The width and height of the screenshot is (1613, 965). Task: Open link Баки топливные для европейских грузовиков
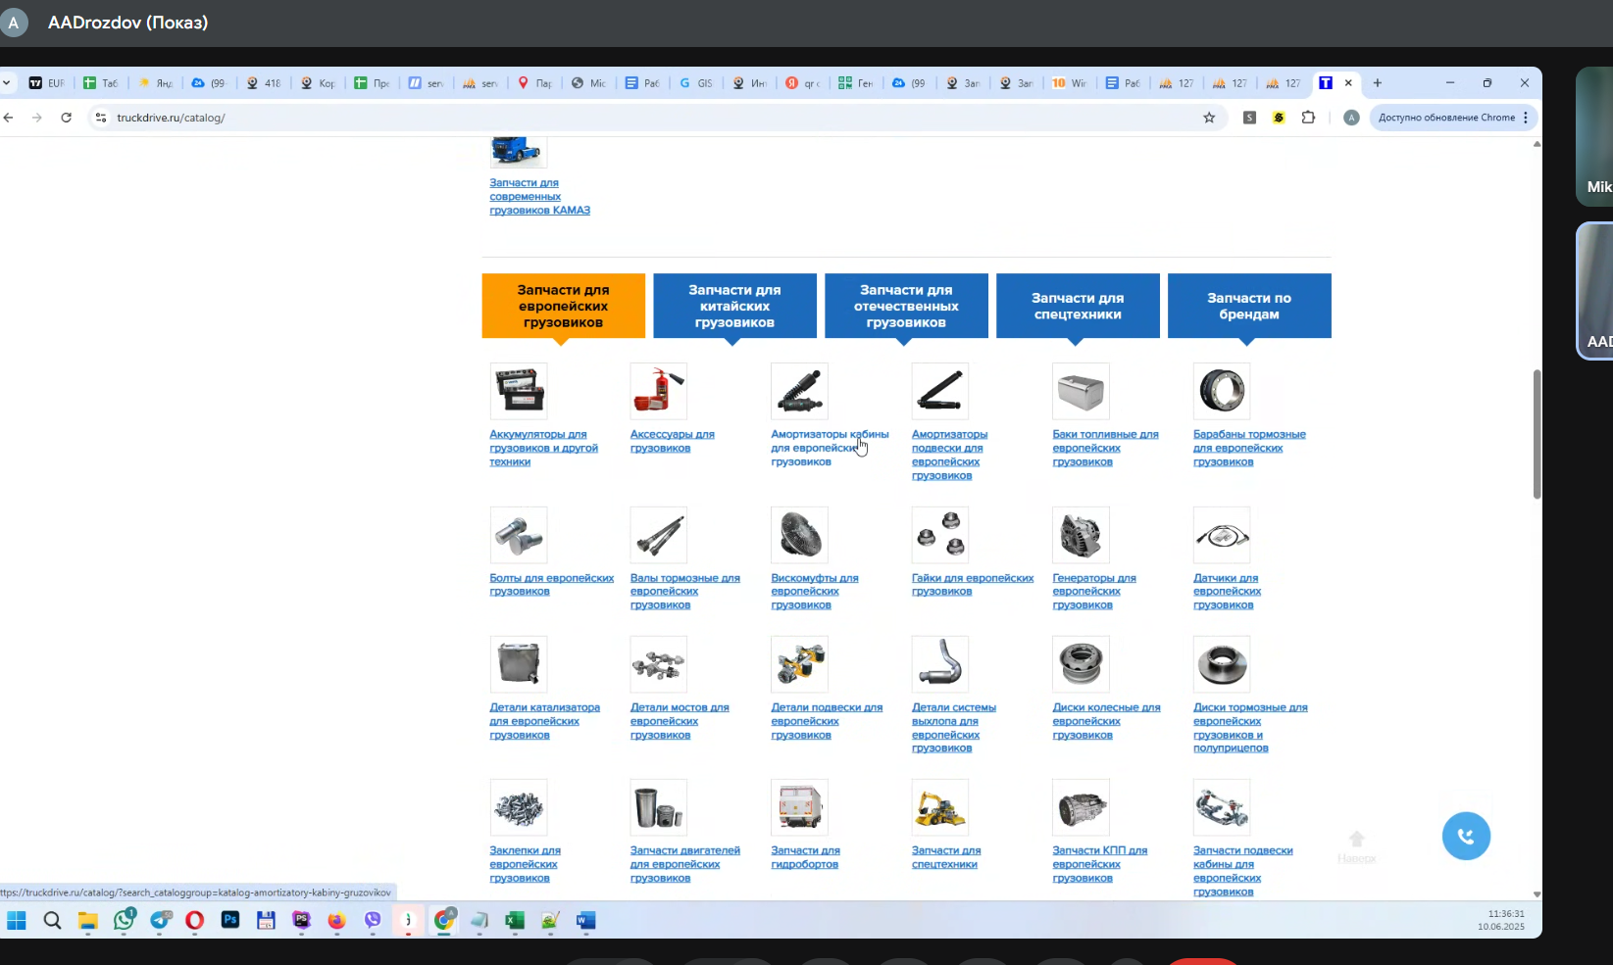[1105, 448]
